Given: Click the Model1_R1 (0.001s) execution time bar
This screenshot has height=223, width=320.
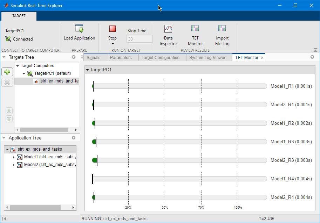Looking at the screenshot, I should coord(179,86).
